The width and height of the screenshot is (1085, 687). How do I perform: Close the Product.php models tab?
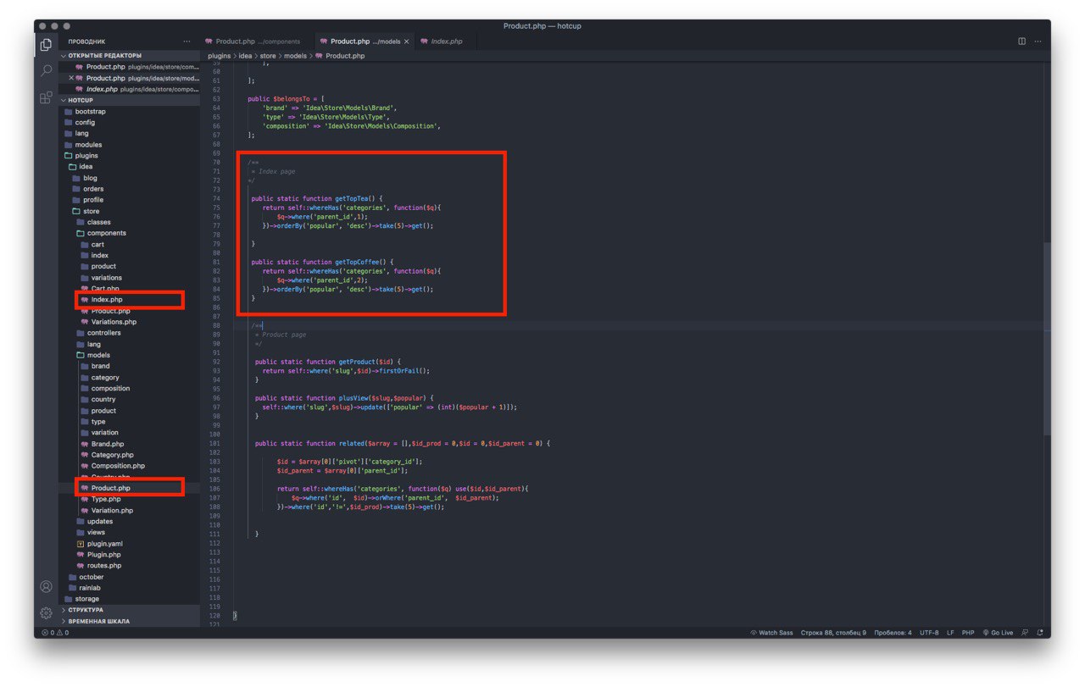tap(407, 41)
